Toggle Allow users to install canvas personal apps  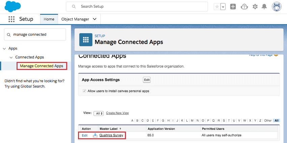point(84,91)
